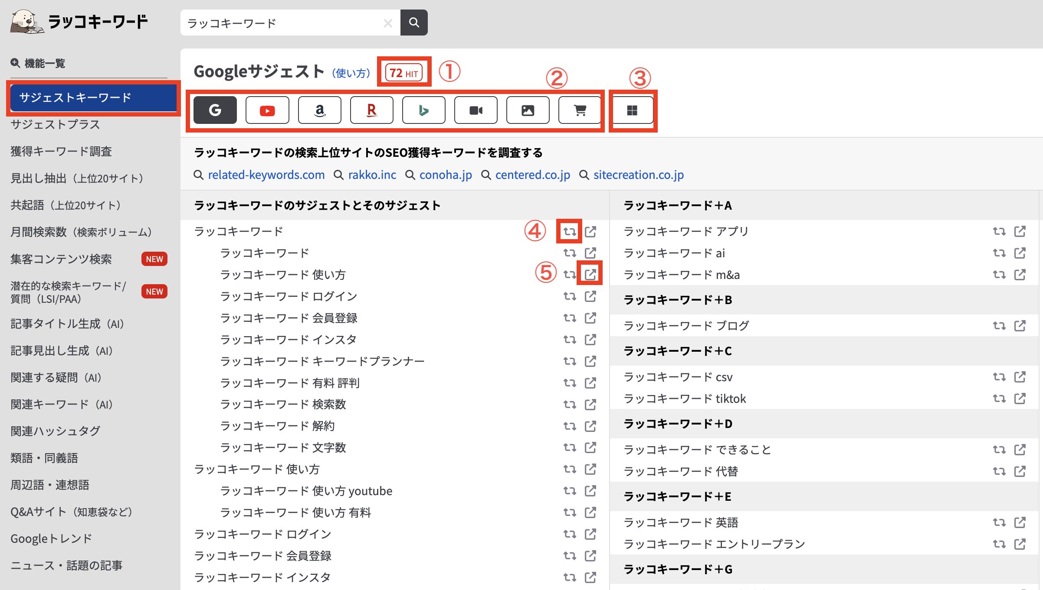Re-search with ラッコキーワード アプリ
Image resolution: width=1043 pixels, height=590 pixels.
point(999,231)
